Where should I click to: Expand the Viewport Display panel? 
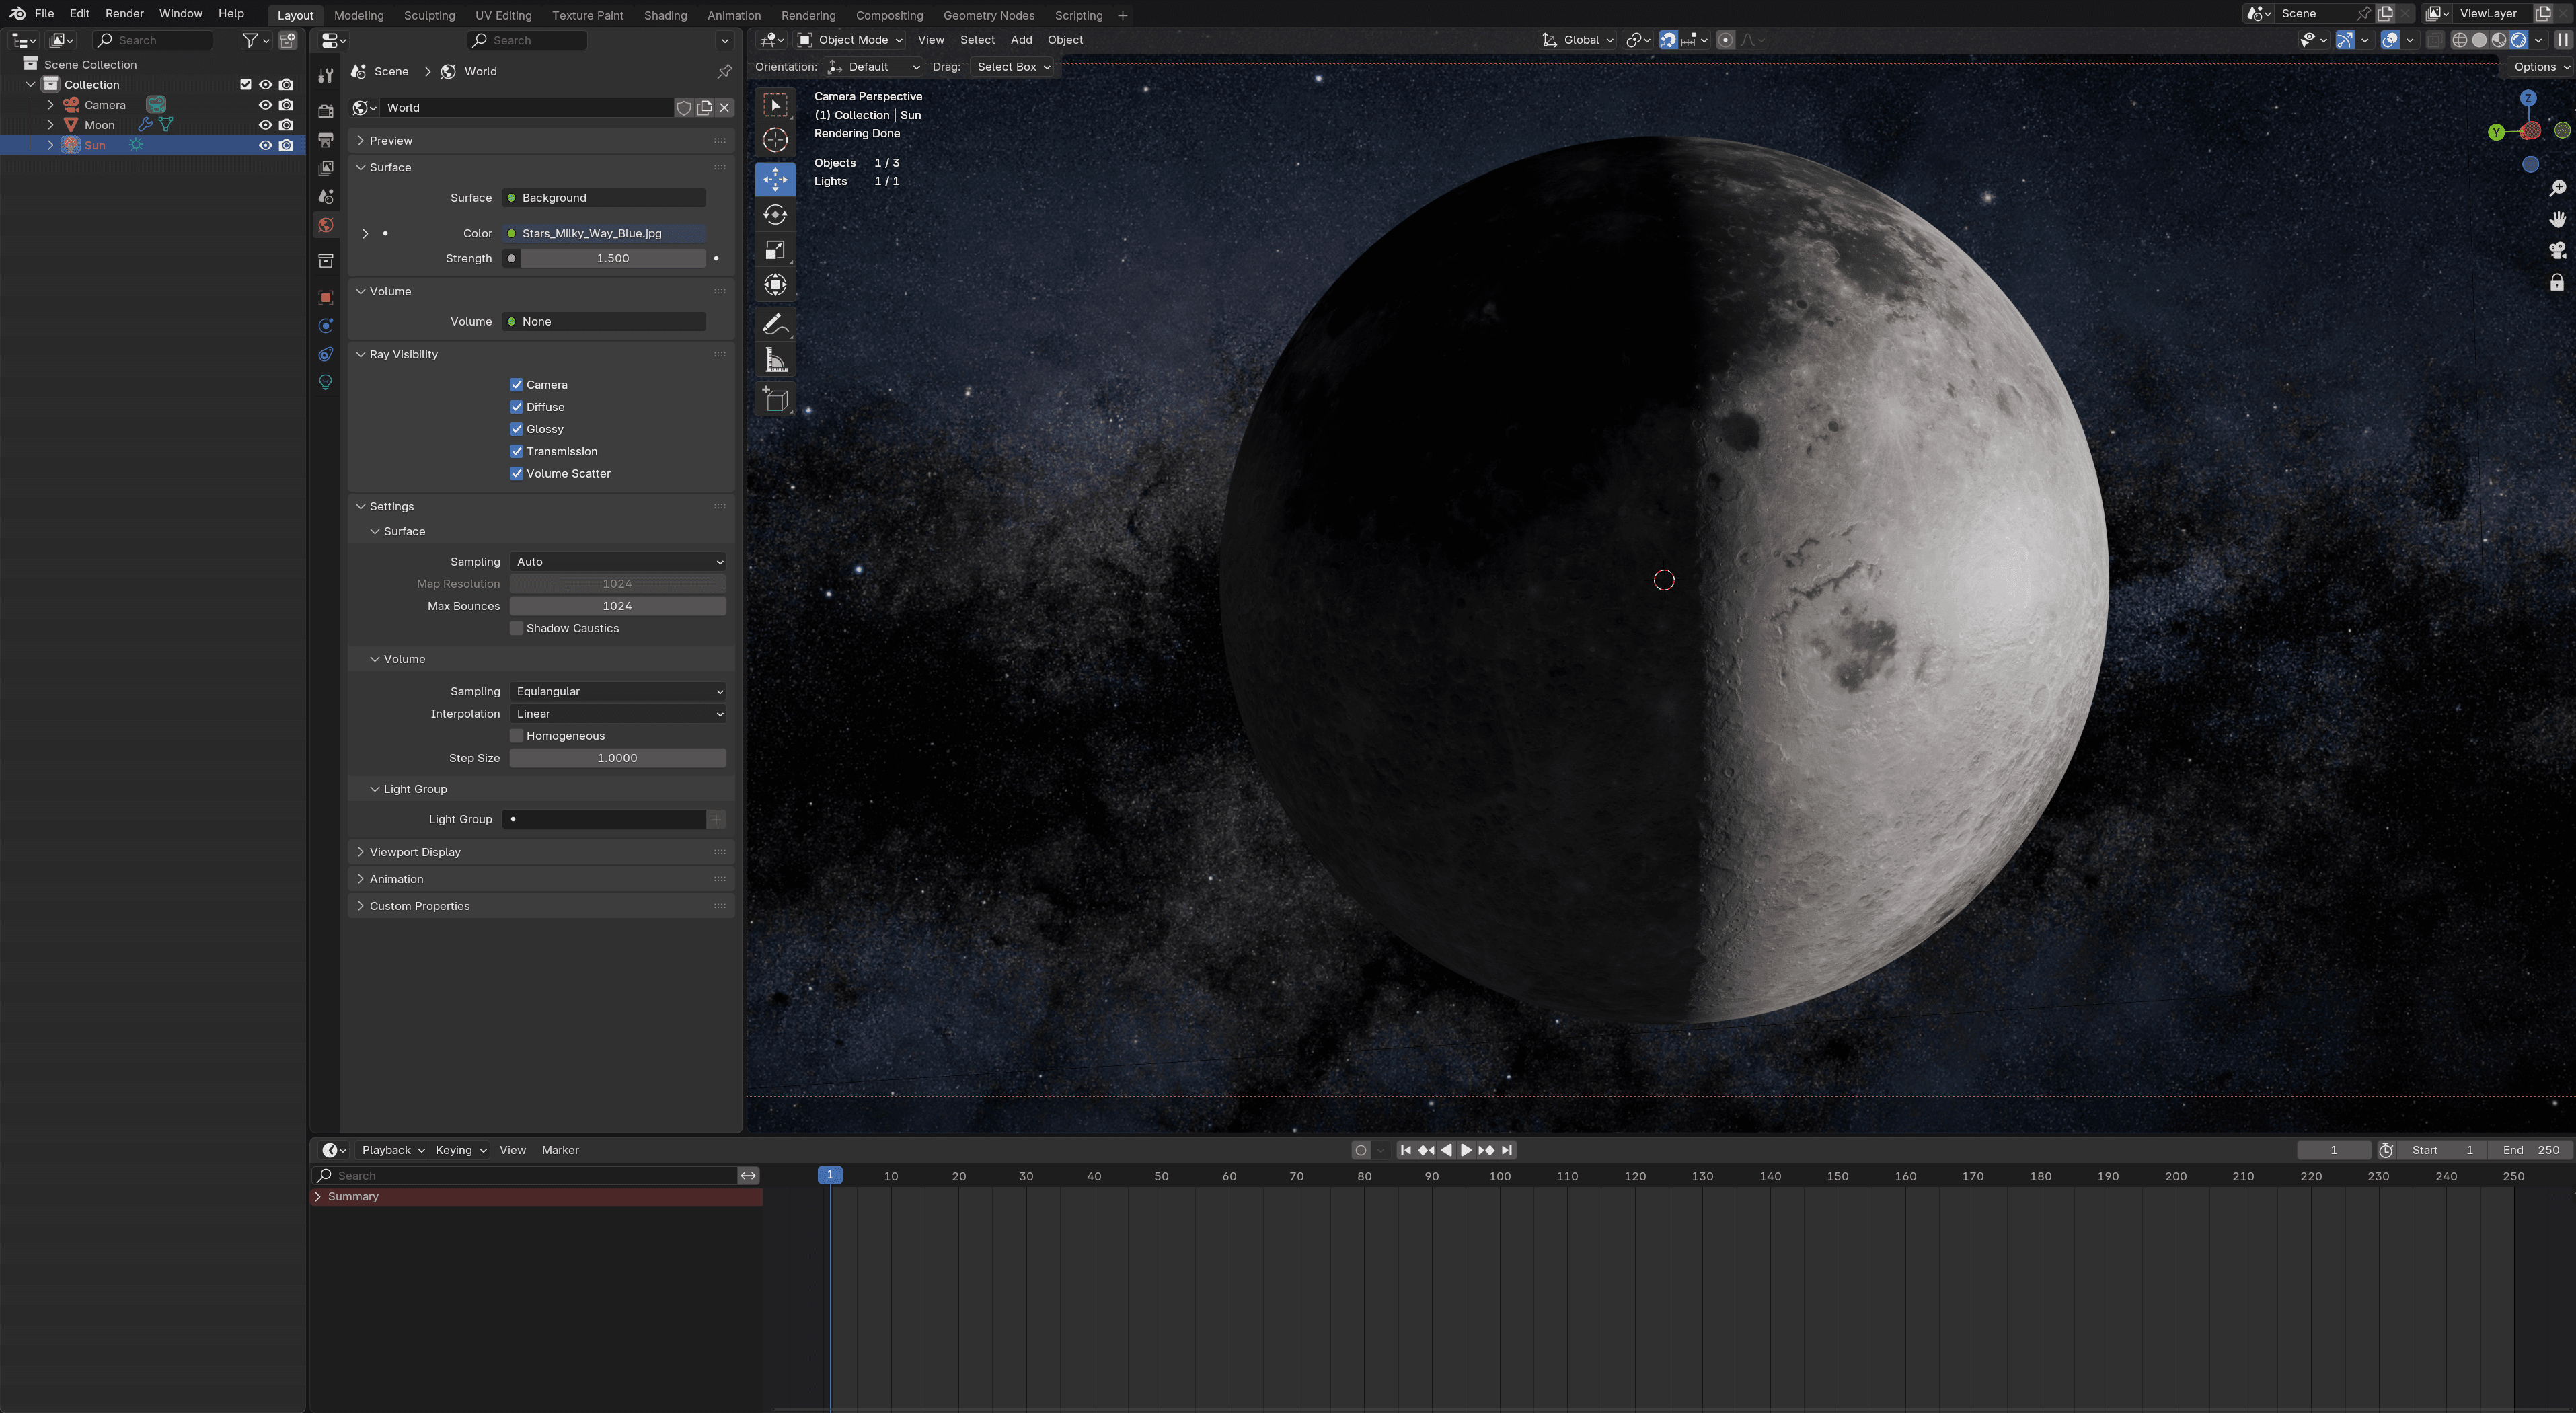(x=415, y=852)
